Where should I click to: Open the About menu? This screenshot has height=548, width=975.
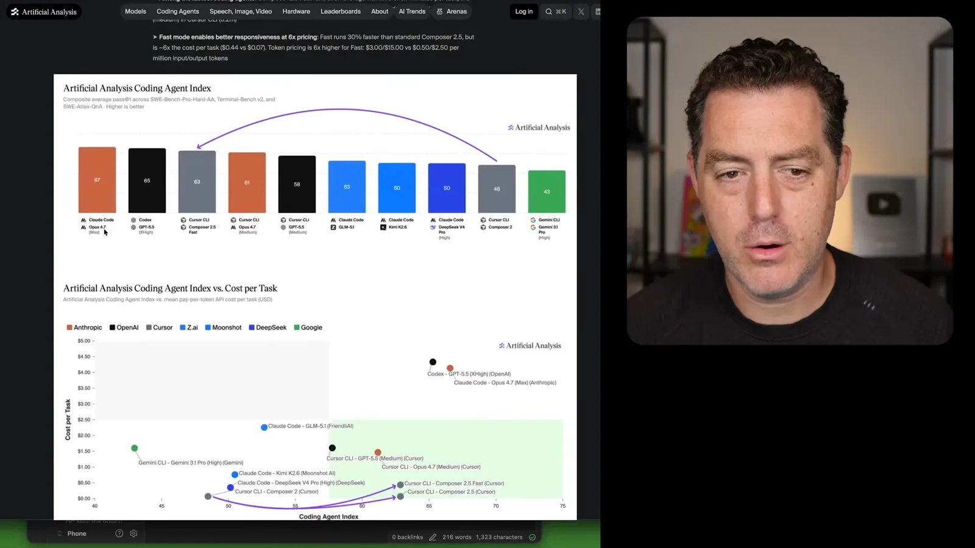point(380,12)
